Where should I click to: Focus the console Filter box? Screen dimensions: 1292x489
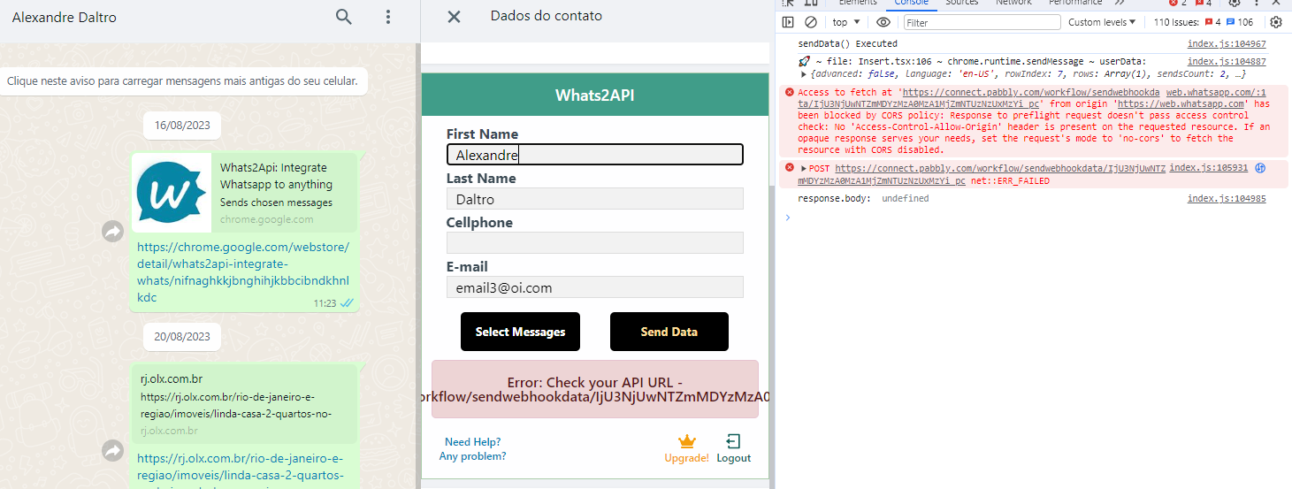coord(982,22)
